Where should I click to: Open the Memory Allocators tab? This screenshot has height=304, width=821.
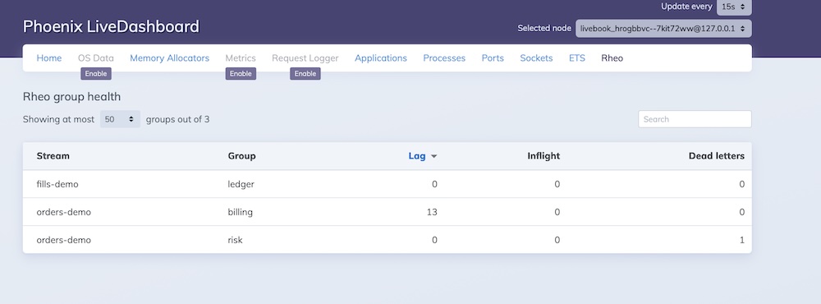(x=169, y=58)
